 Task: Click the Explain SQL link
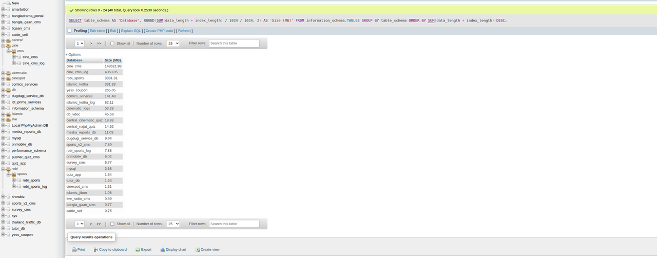tap(130, 31)
